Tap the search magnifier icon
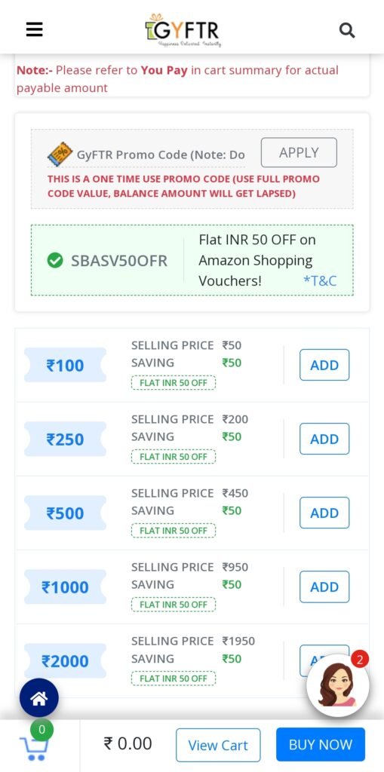Screen dimensions: 384x772 point(347,30)
